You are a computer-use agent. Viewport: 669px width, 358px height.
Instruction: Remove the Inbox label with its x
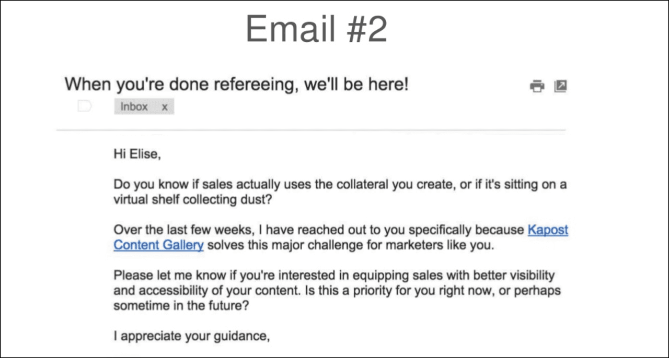(165, 107)
